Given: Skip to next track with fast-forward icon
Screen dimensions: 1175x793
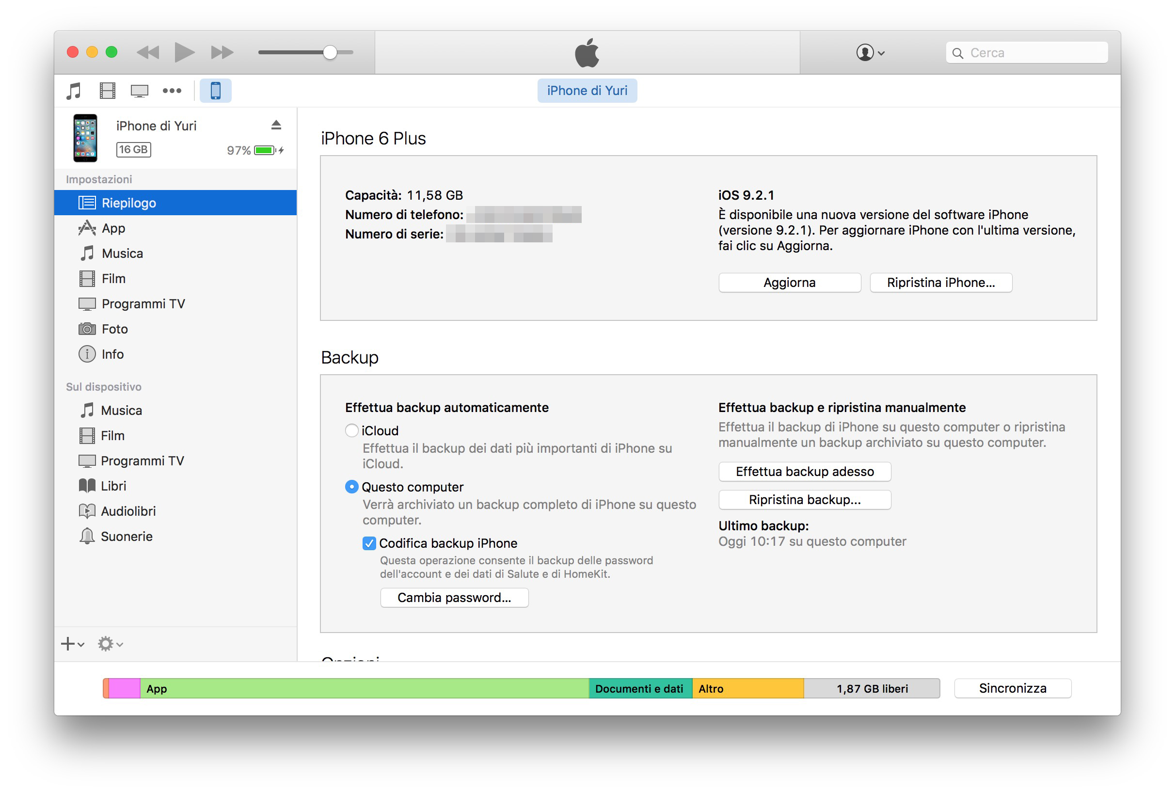Looking at the screenshot, I should (x=222, y=52).
